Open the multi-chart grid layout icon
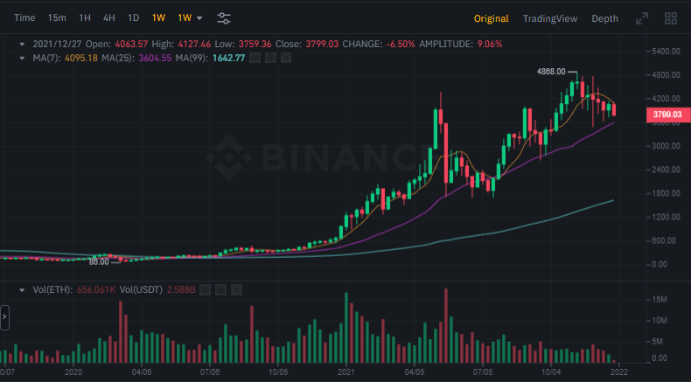 pyautogui.click(x=671, y=18)
